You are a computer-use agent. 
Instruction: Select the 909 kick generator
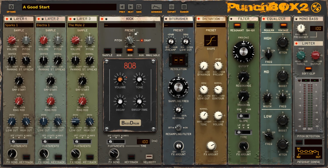coord(119,50)
